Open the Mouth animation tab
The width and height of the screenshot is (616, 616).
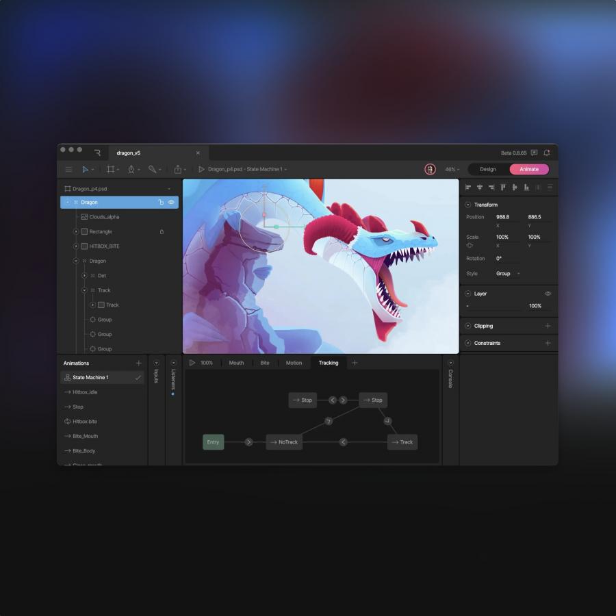(236, 363)
